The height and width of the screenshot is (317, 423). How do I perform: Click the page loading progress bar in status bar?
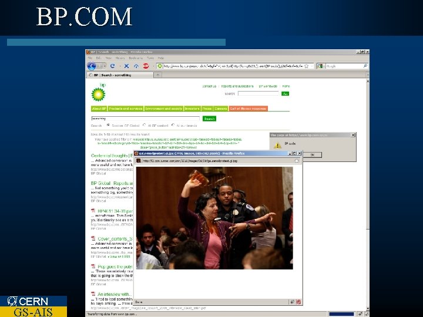click(x=341, y=314)
